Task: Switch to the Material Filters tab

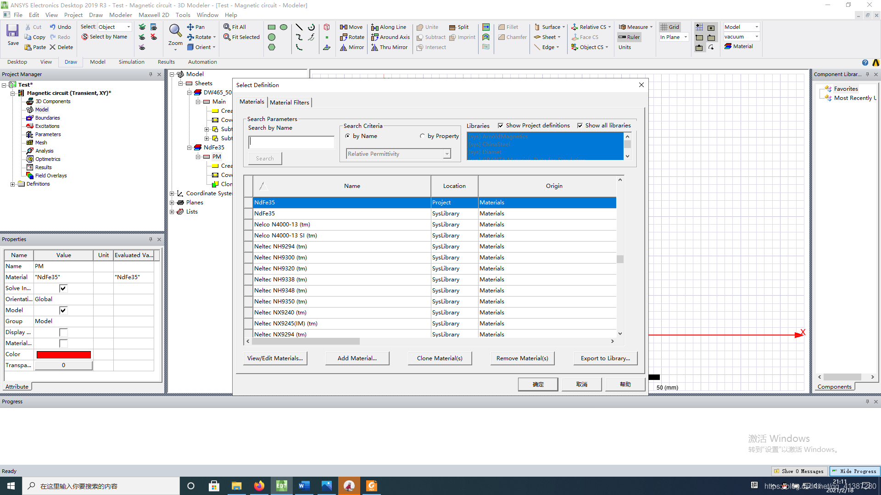Action: pos(290,102)
